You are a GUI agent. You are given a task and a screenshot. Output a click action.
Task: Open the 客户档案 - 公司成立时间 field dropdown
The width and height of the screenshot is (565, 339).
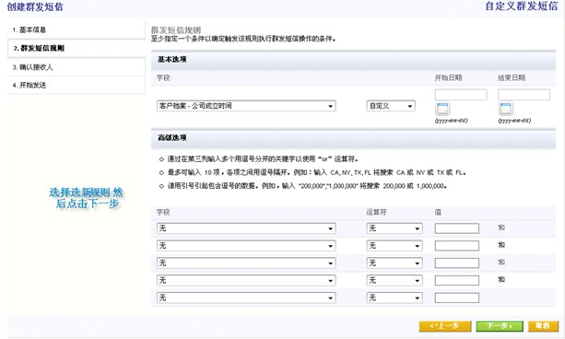click(x=246, y=106)
